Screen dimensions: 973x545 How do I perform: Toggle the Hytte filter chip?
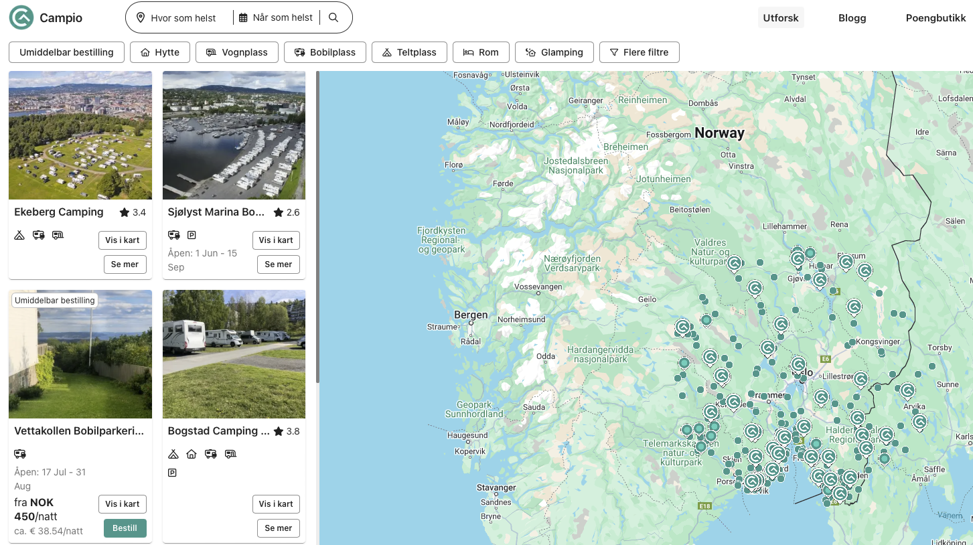point(159,52)
